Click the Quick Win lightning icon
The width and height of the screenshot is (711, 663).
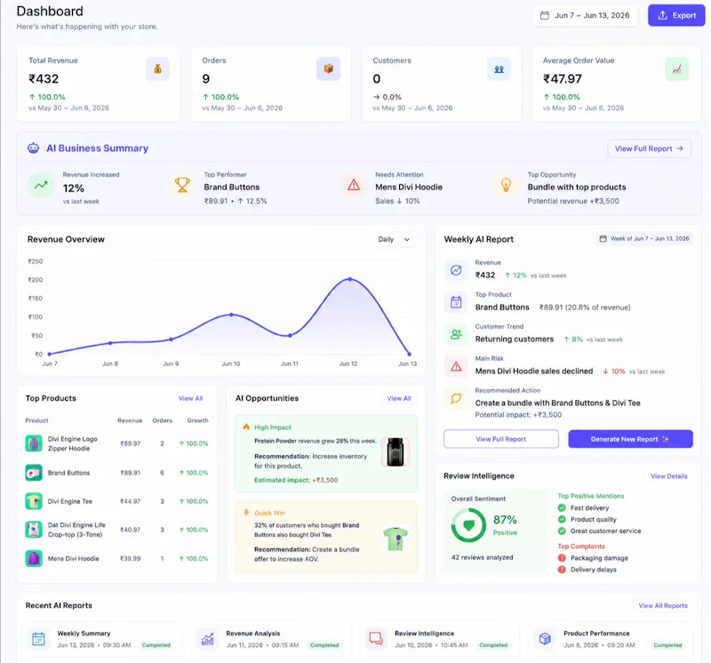(246, 513)
